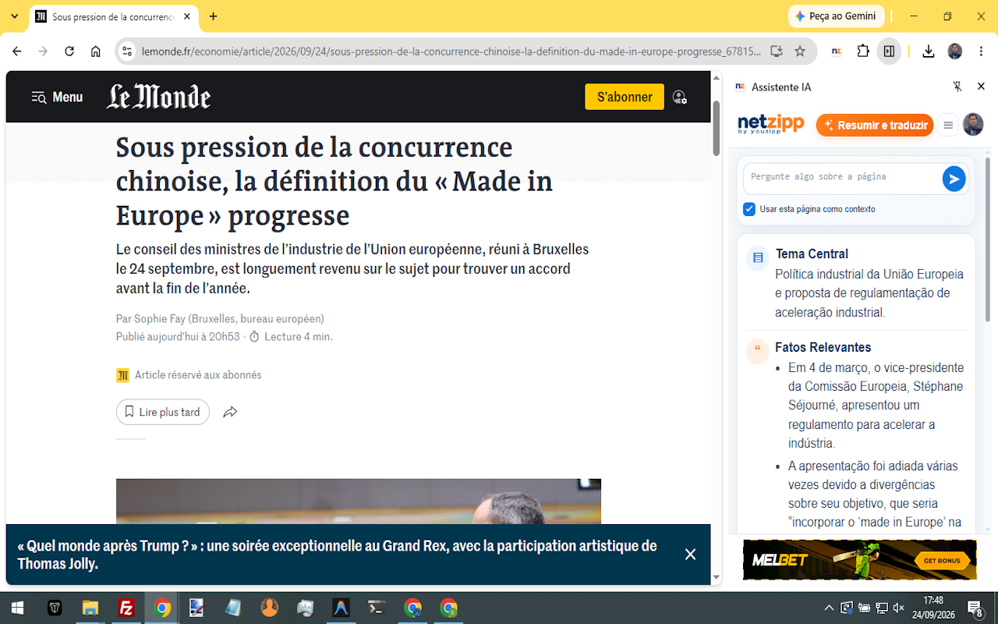This screenshot has height=624, width=998.
Task: Click the muted volume tray icon
Action: click(x=899, y=608)
